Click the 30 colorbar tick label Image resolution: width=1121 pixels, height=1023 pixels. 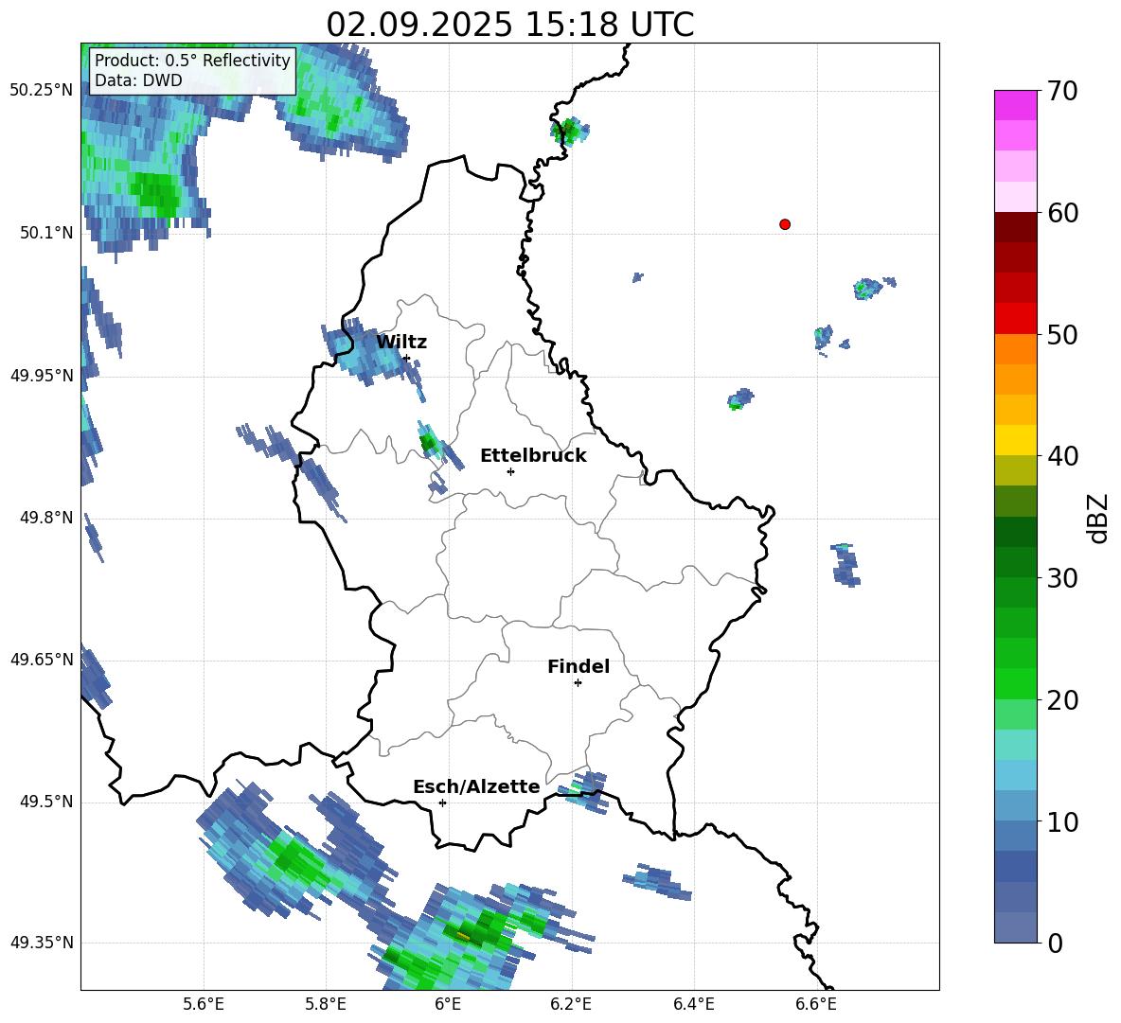(1062, 578)
